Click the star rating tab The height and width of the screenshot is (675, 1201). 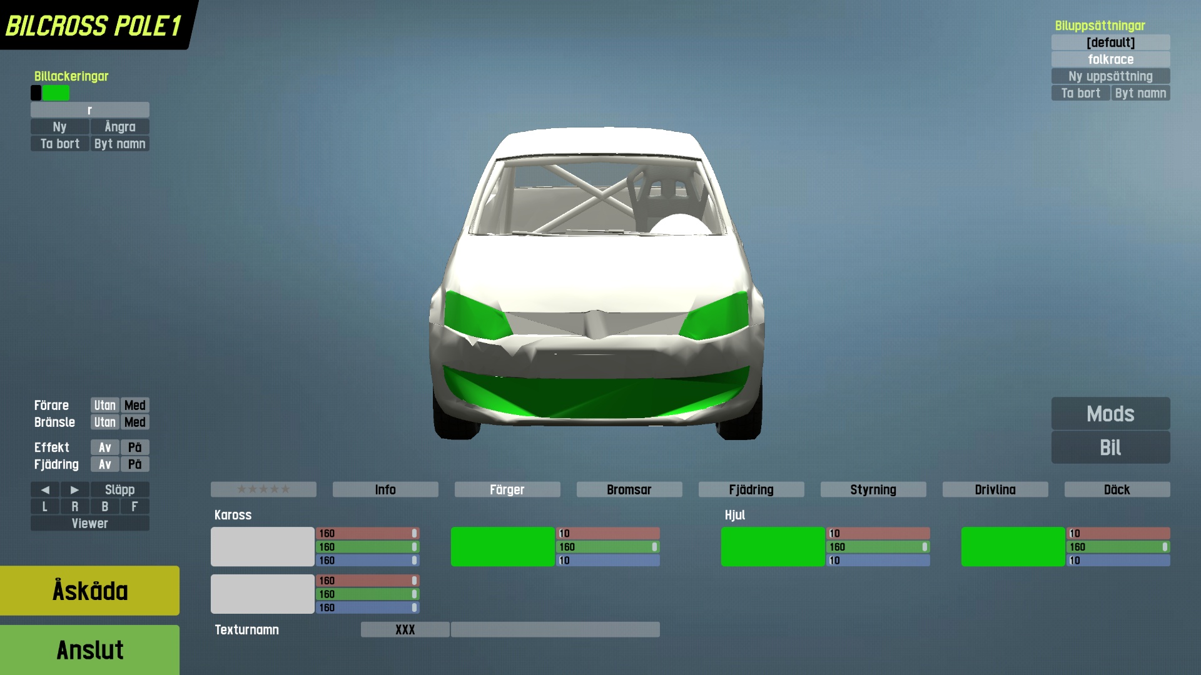pyautogui.click(x=263, y=489)
